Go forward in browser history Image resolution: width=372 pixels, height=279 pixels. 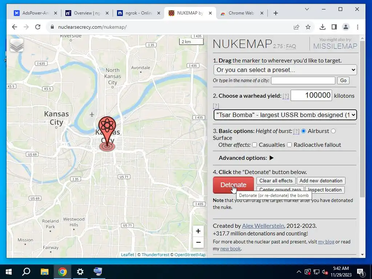point(26,27)
